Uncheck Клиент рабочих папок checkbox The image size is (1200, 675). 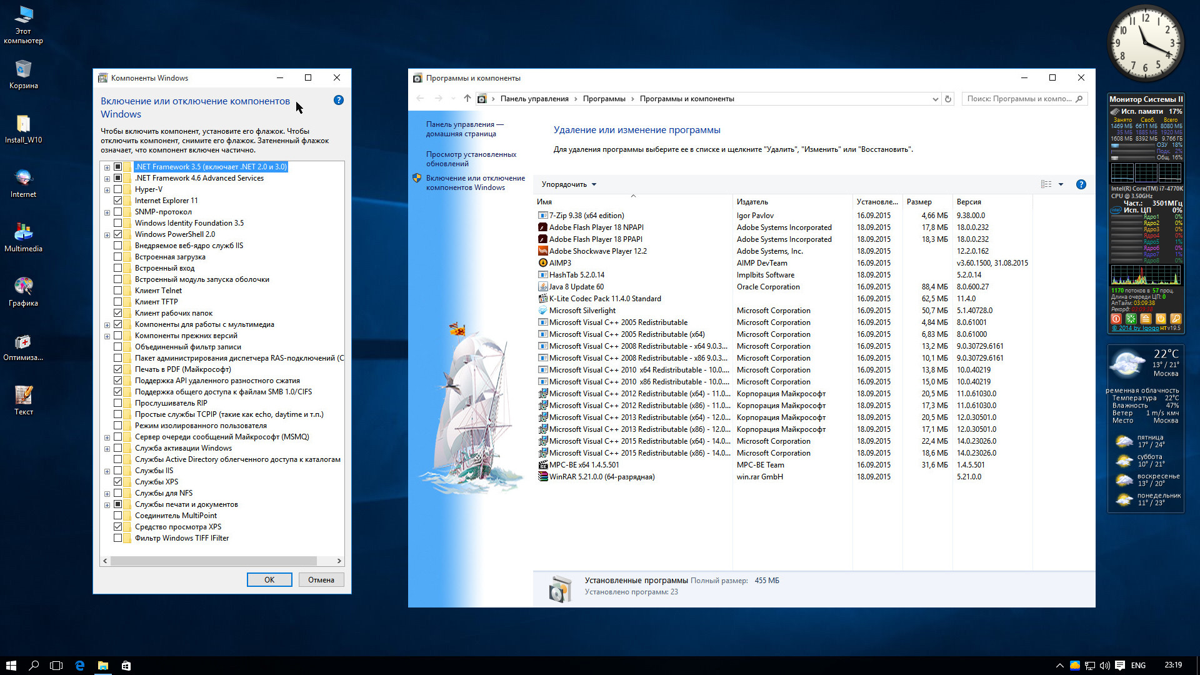[x=117, y=313]
